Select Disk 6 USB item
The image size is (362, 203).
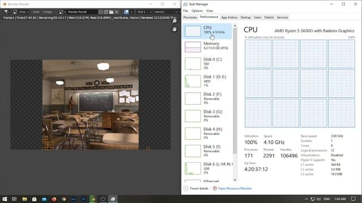pyautogui.click(x=208, y=169)
